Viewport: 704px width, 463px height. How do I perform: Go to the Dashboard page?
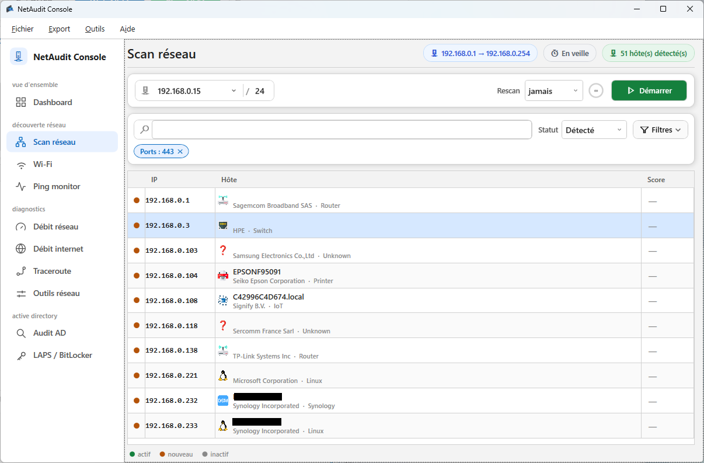(x=62, y=102)
